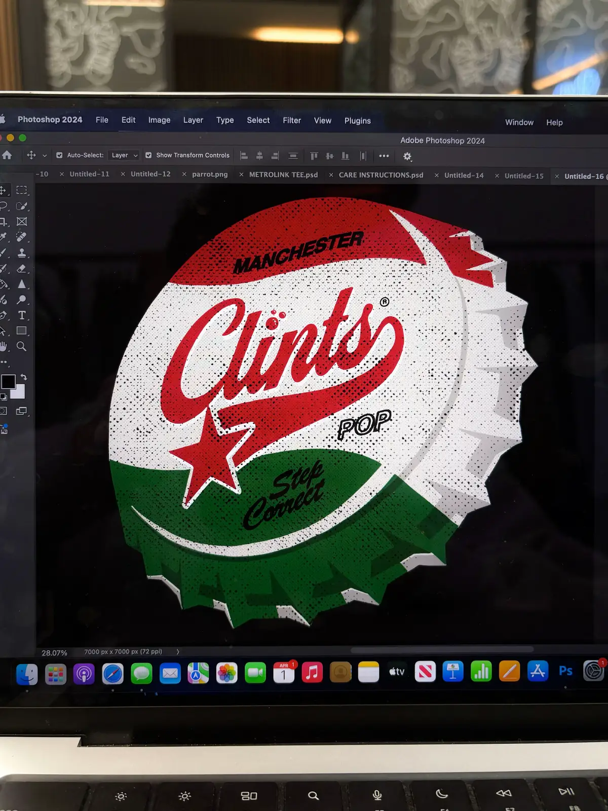This screenshot has height=811, width=608.
Task: Switch to METROLINK TEE.psd tab
Action: click(284, 174)
